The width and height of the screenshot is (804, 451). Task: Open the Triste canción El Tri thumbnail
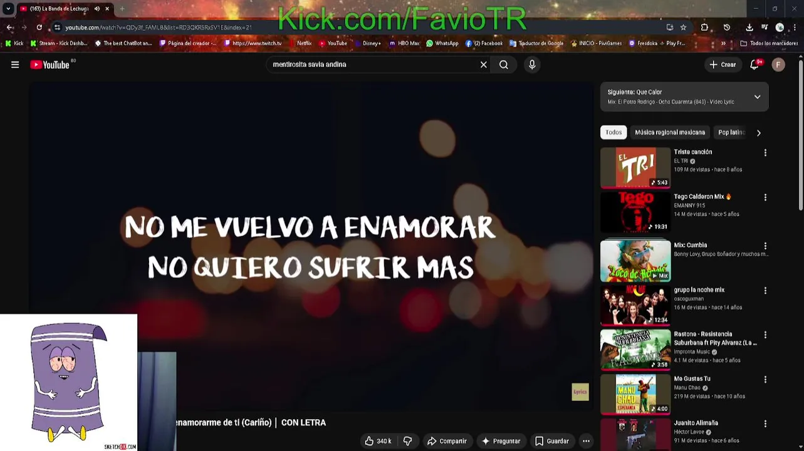635,167
